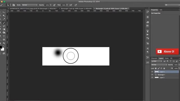Filter layers by shape layers
Image resolution: width=180 pixels, height=101 pixels.
[x=174, y=61]
